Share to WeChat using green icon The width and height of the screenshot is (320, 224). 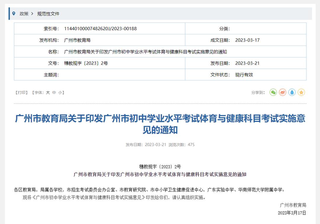273,92
